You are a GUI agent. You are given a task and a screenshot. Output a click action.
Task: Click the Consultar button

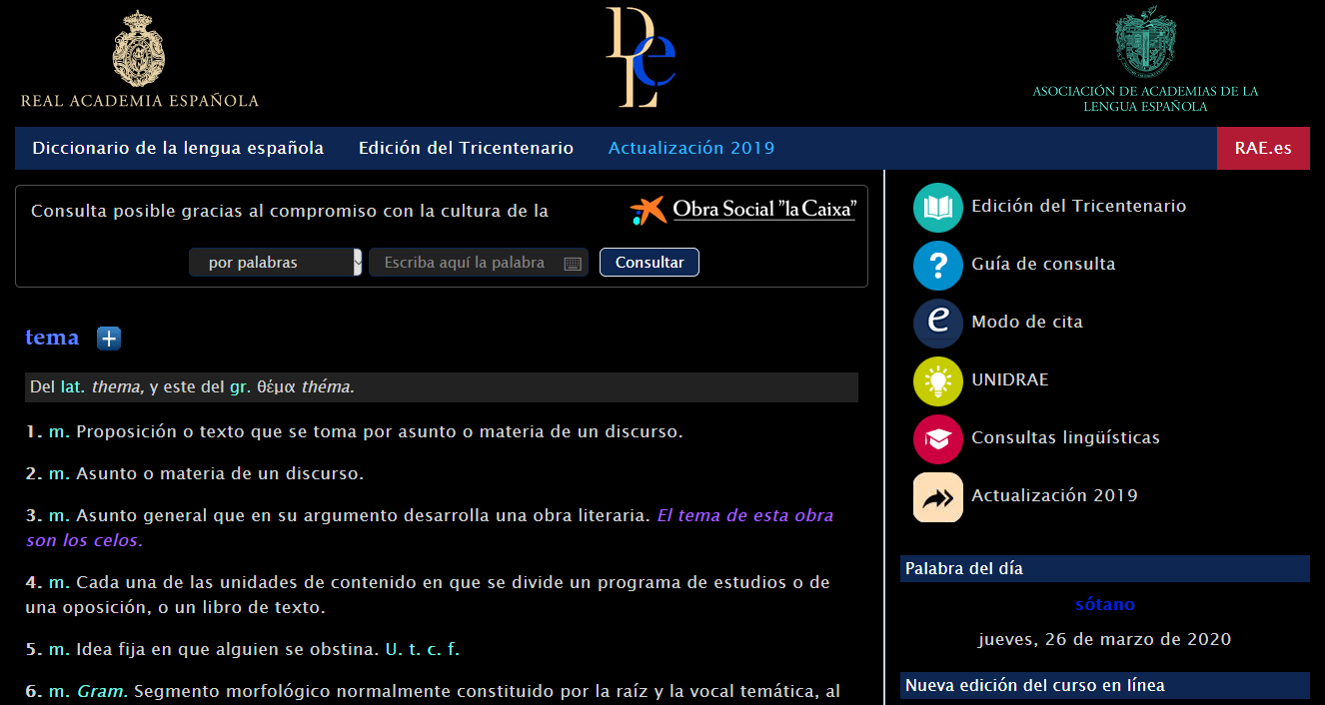tap(650, 263)
